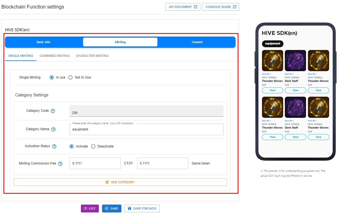
Task: Click the equipment category chip in preview
Action: [272, 43]
